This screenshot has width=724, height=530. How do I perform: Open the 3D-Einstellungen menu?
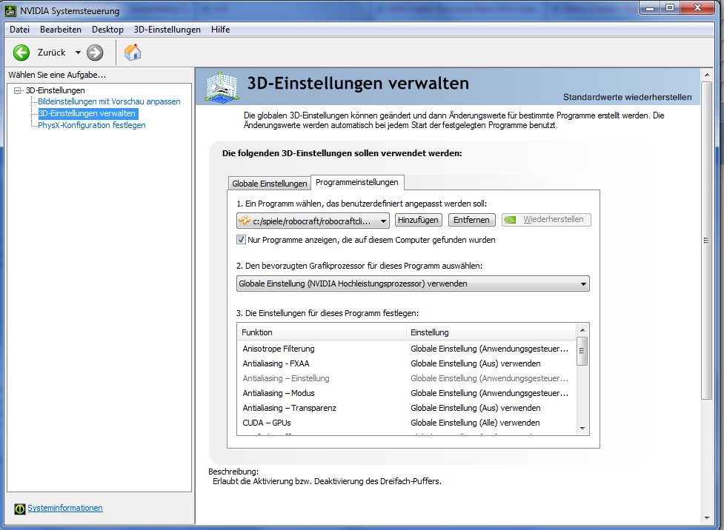(x=167, y=30)
